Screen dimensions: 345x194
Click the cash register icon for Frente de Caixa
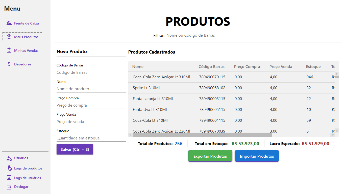(x=9, y=23)
